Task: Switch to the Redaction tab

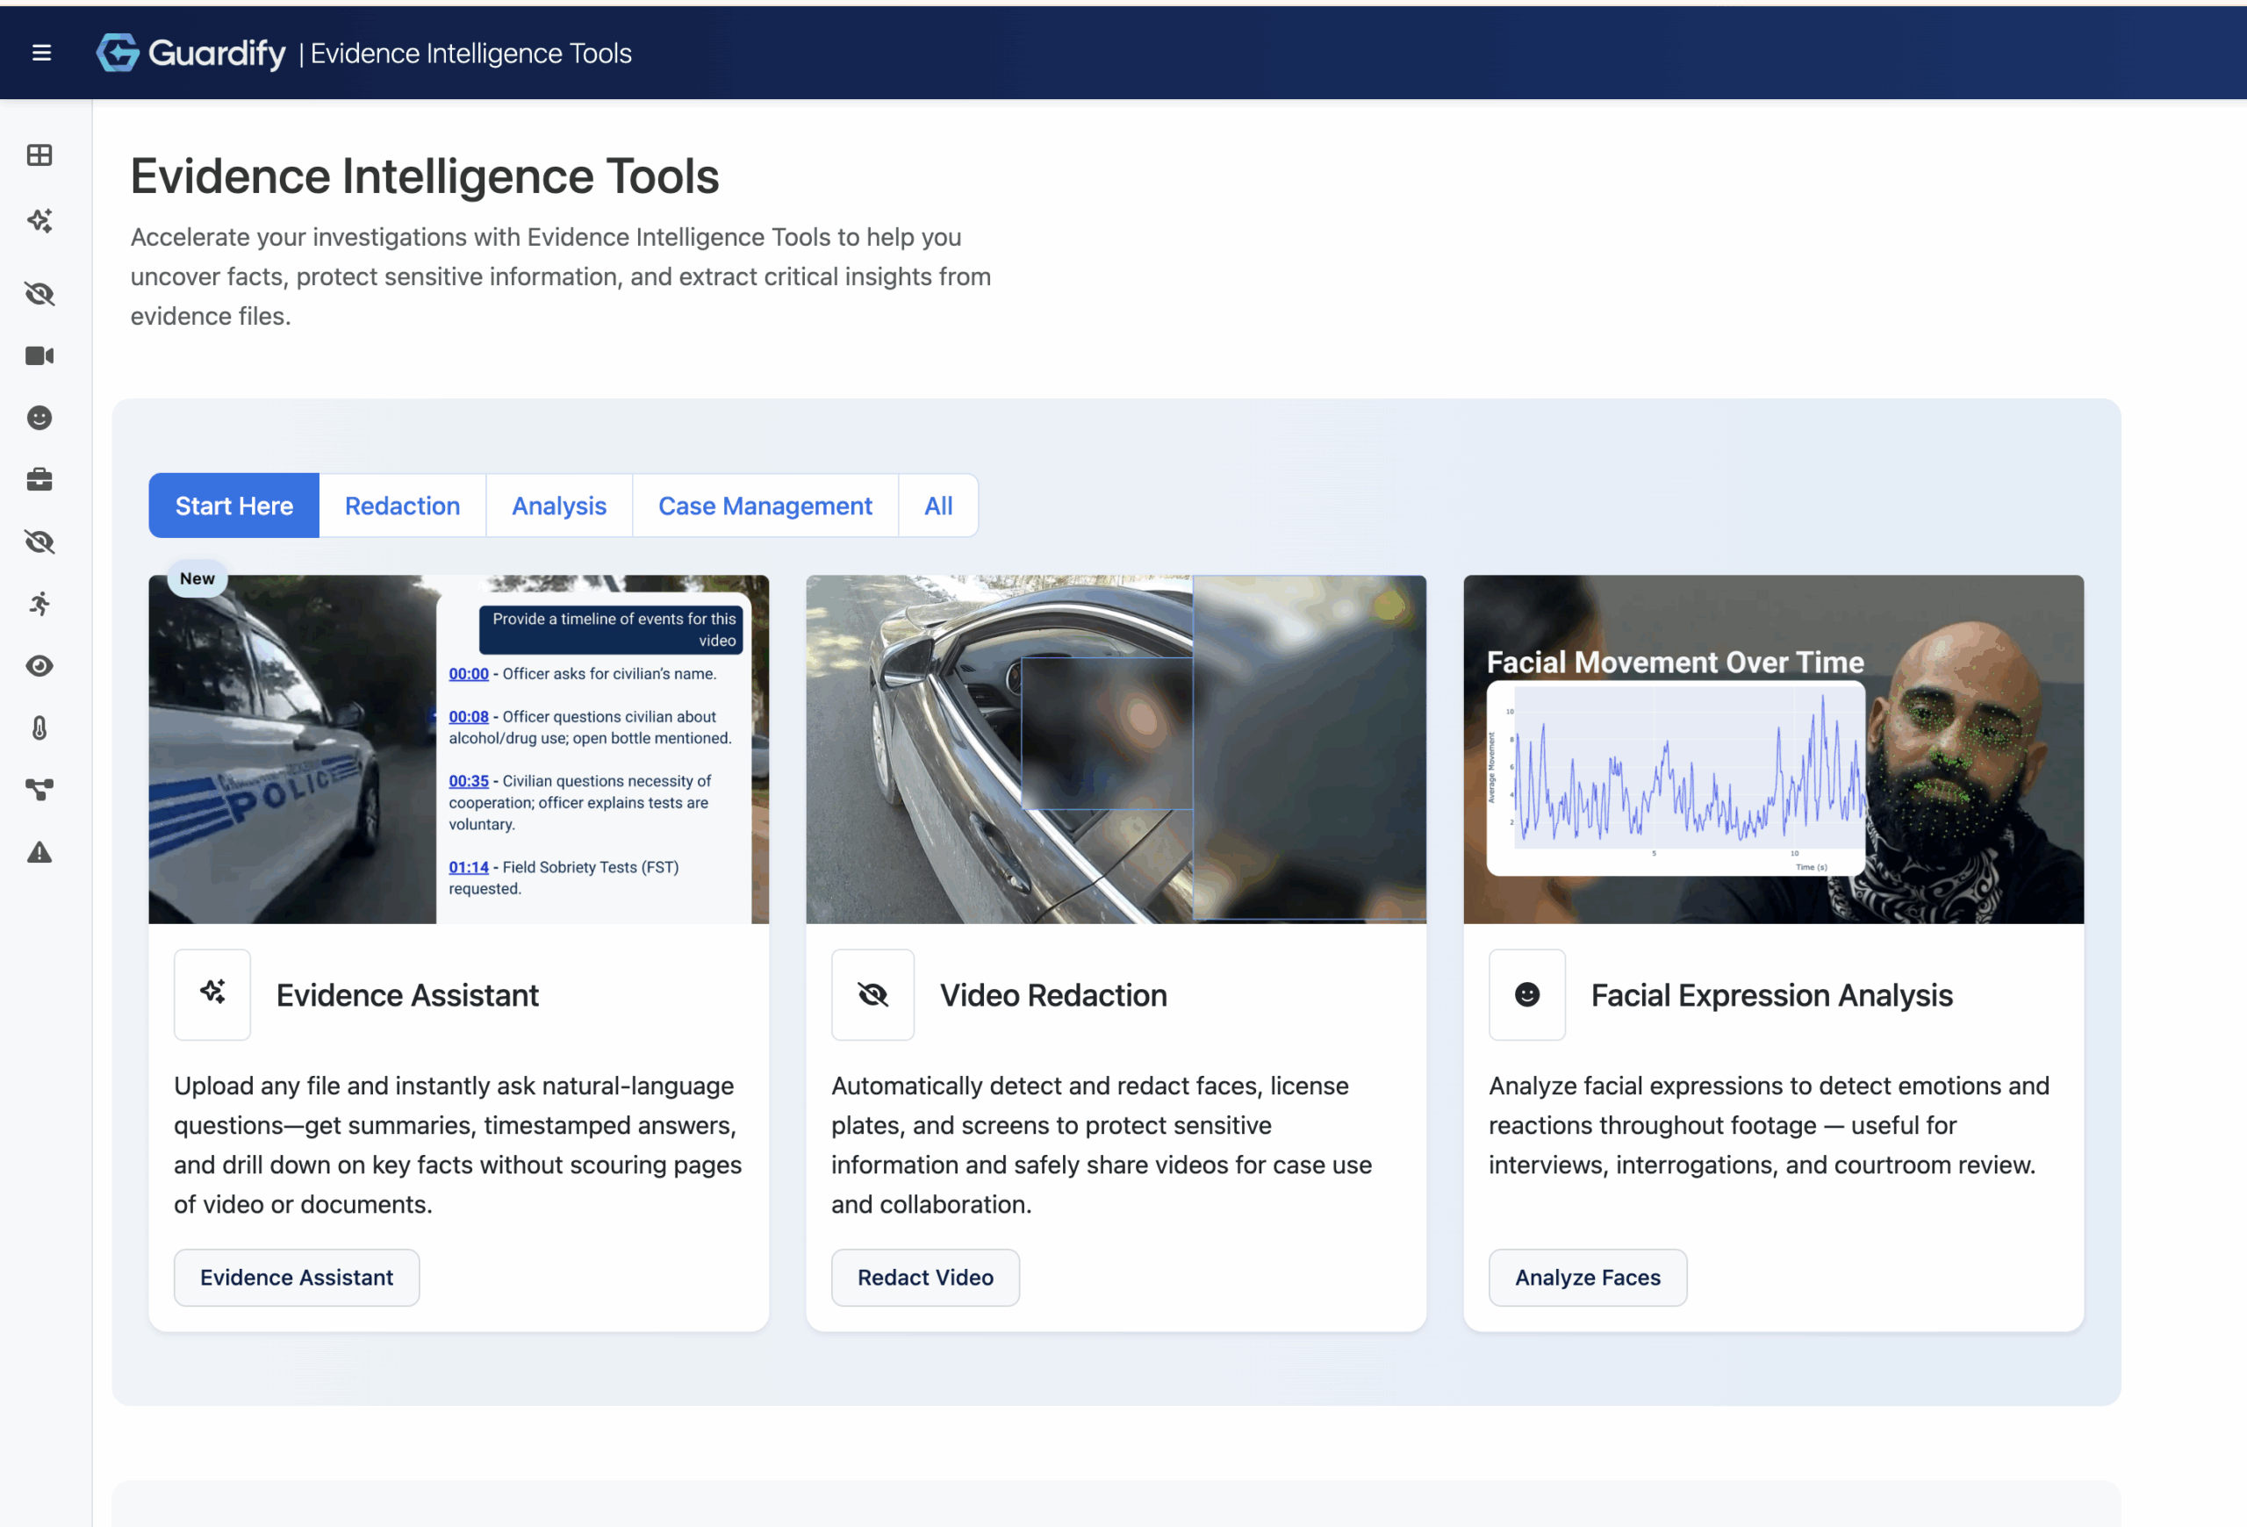Action: pos(402,505)
